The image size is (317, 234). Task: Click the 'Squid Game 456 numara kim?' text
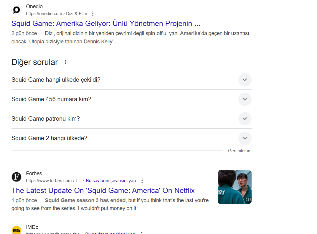(51, 99)
